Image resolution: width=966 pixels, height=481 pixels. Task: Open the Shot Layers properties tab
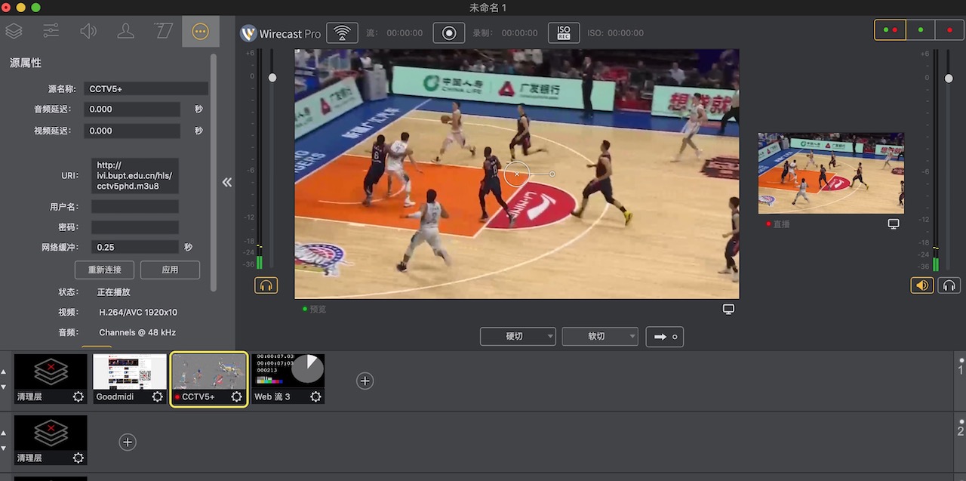(x=14, y=31)
